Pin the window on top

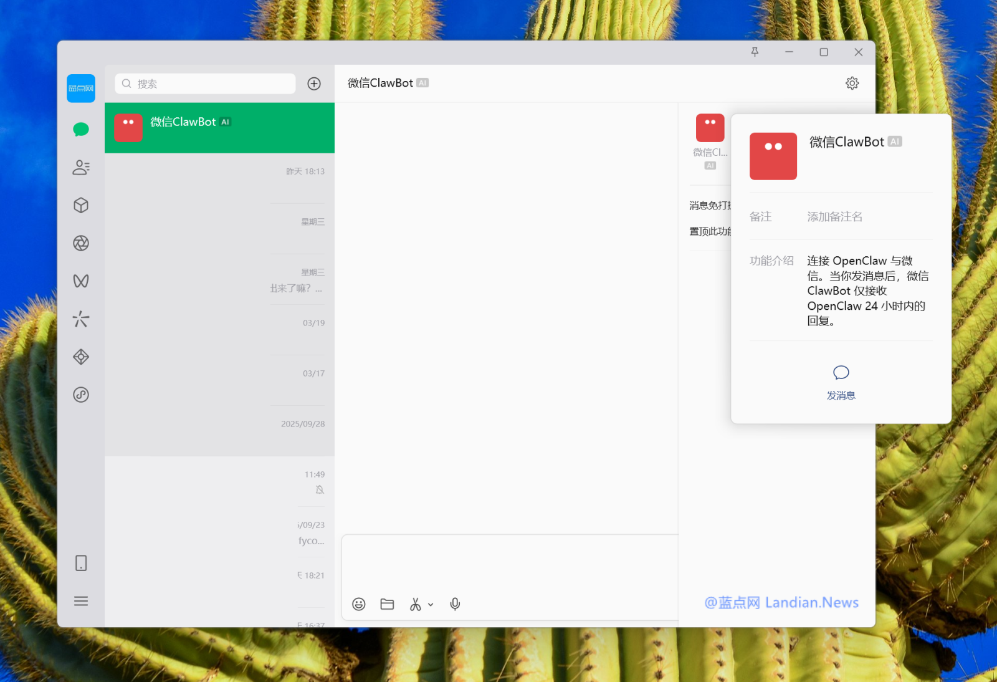pos(755,52)
